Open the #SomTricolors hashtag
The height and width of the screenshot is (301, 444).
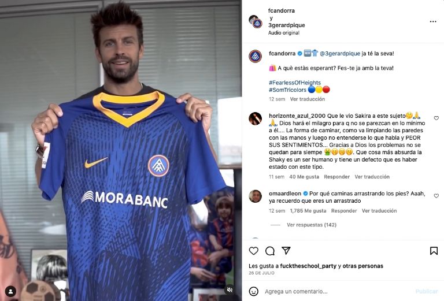click(288, 90)
